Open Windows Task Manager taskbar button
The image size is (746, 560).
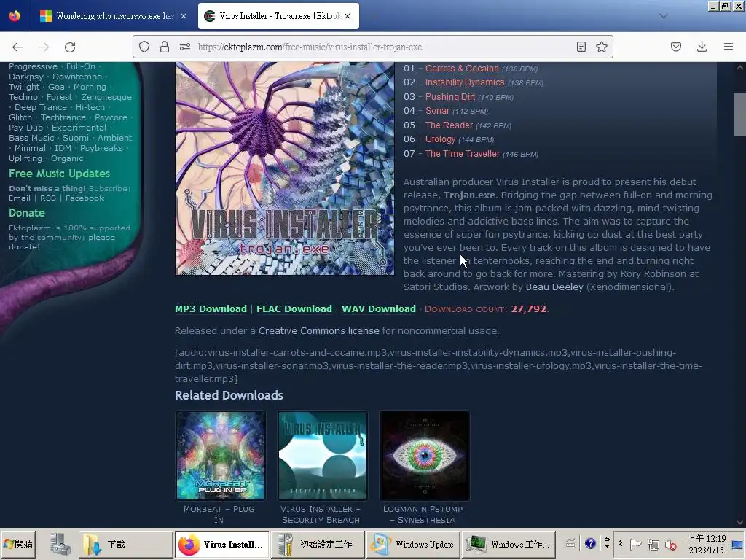coord(508,544)
